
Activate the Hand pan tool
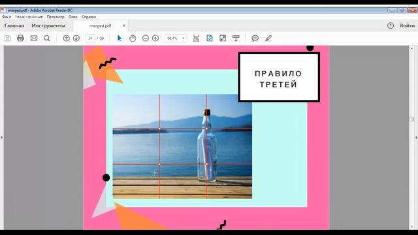[x=133, y=39]
